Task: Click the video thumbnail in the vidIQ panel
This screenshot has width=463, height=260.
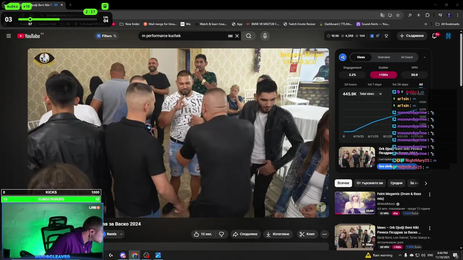Action: pyautogui.click(x=357, y=157)
